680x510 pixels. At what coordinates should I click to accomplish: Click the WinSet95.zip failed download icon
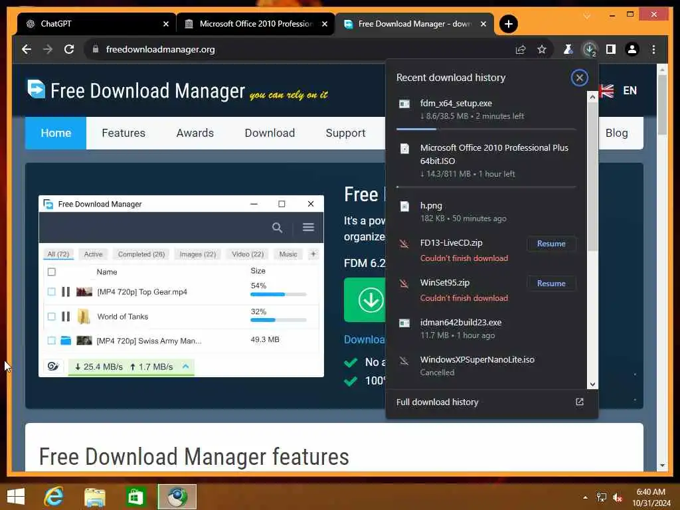[404, 284]
